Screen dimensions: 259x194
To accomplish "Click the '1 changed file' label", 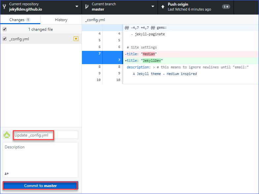I will point(40,29).
